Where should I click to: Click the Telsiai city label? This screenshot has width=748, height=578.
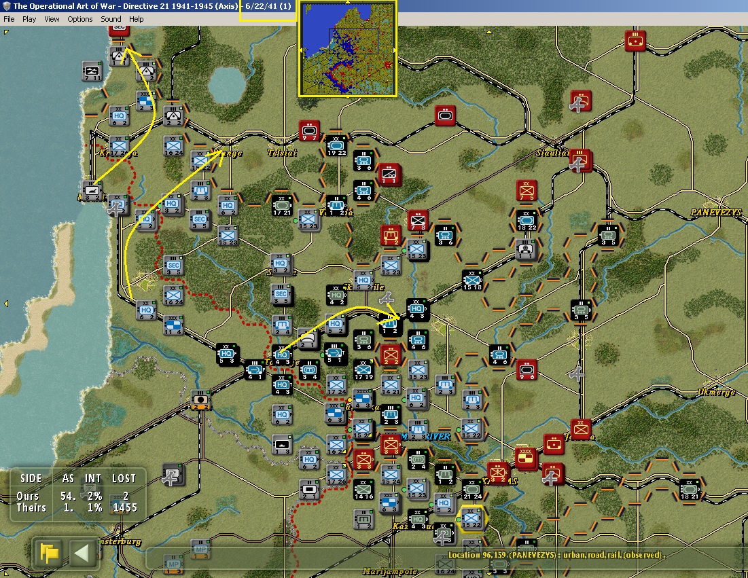pyautogui.click(x=282, y=153)
